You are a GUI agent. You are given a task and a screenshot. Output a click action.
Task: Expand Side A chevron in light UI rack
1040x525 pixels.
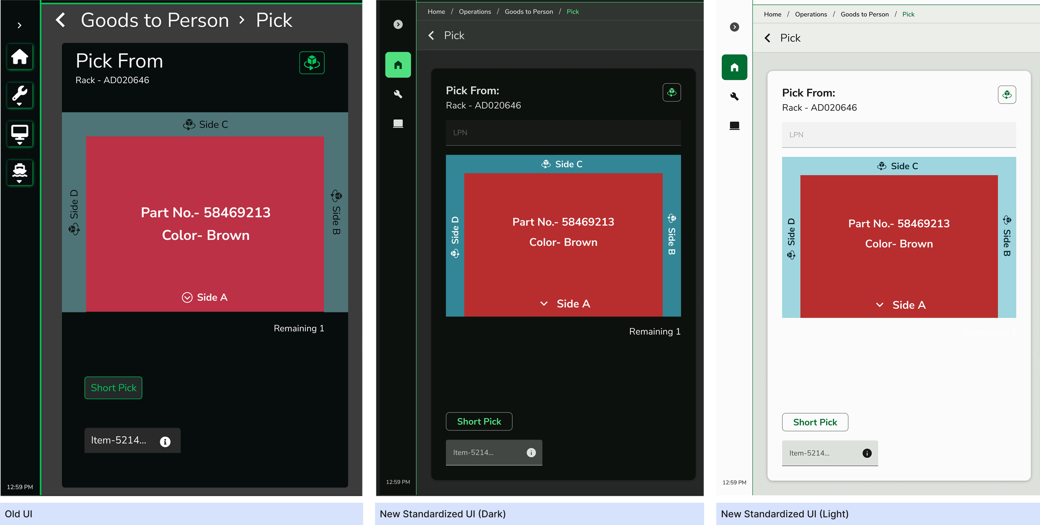pyautogui.click(x=879, y=305)
